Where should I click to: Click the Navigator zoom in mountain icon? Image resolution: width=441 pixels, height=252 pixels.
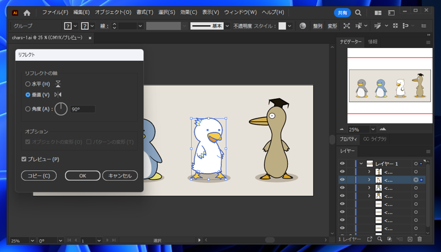pyautogui.click(x=383, y=129)
